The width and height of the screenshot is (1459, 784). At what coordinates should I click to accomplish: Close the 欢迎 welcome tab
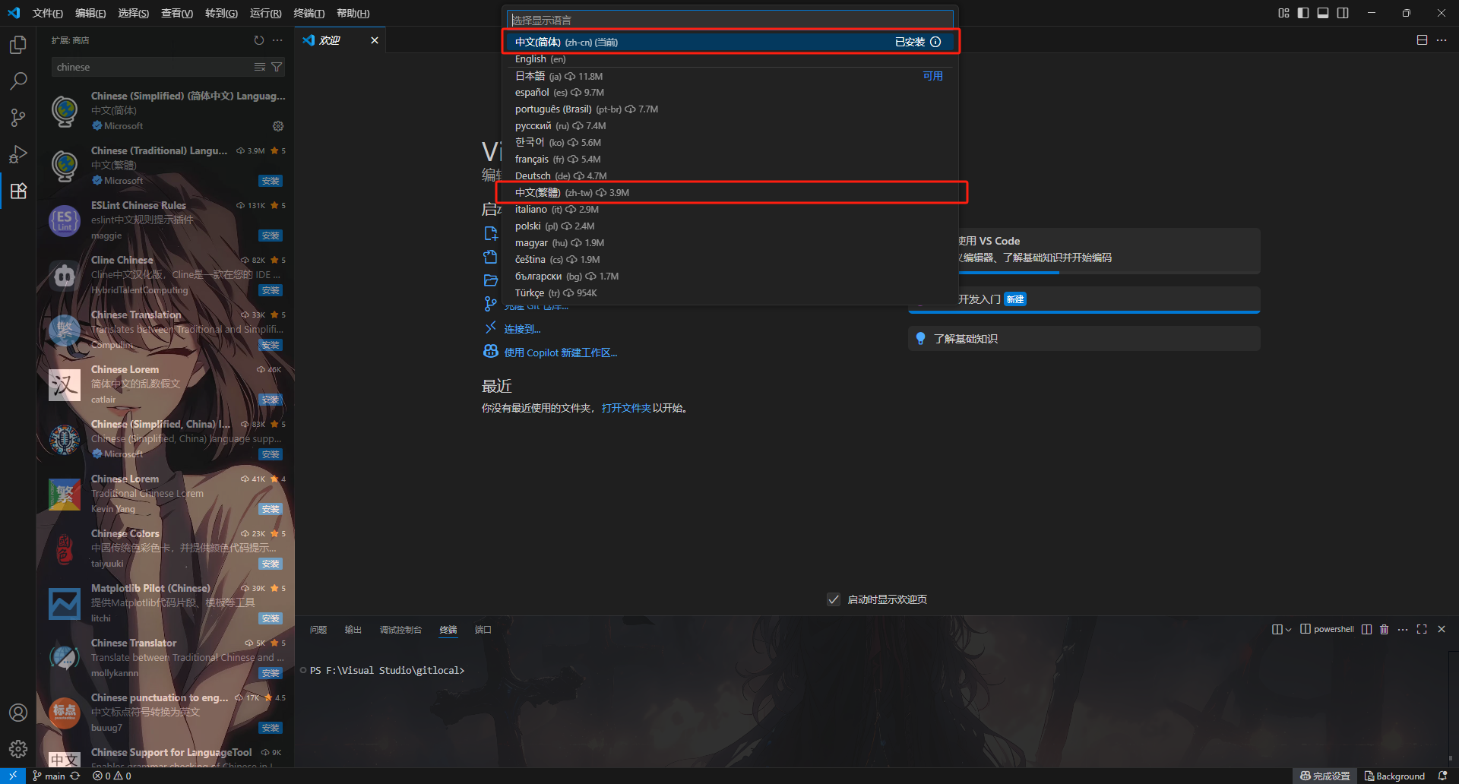pos(375,40)
